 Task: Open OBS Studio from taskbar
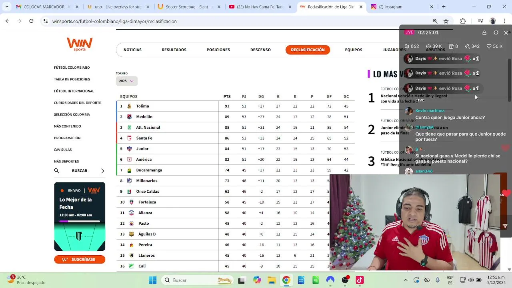(x=345, y=280)
